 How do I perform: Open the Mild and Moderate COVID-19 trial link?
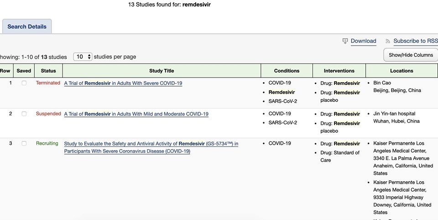coord(136,114)
